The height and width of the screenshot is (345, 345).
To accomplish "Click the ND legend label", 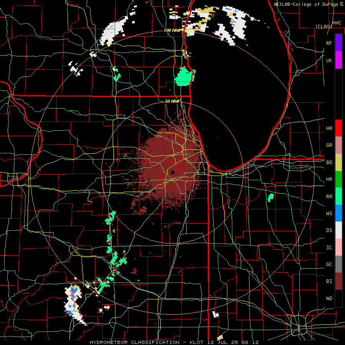I will (329, 299).
